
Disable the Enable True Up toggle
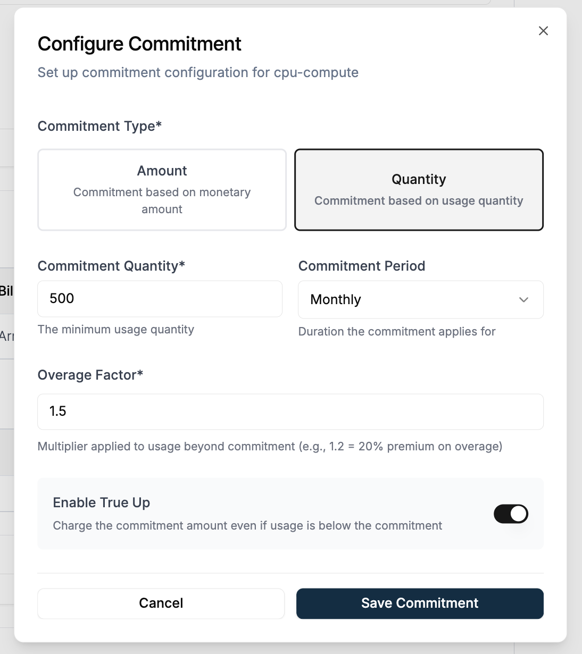coord(511,514)
